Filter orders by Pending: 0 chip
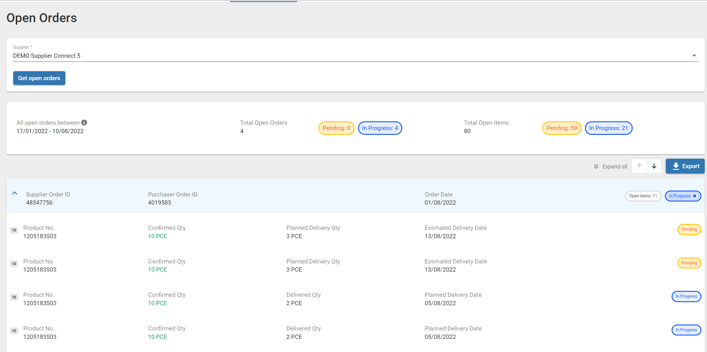This screenshot has height=352, width=707. pyautogui.click(x=336, y=128)
